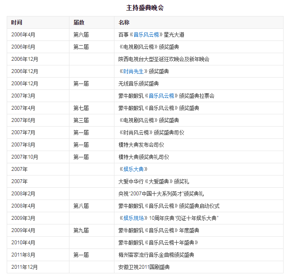This screenshot has width=300, height=278.
Task: Click the 主持盛典晚会 table title
Action: coord(145,8)
